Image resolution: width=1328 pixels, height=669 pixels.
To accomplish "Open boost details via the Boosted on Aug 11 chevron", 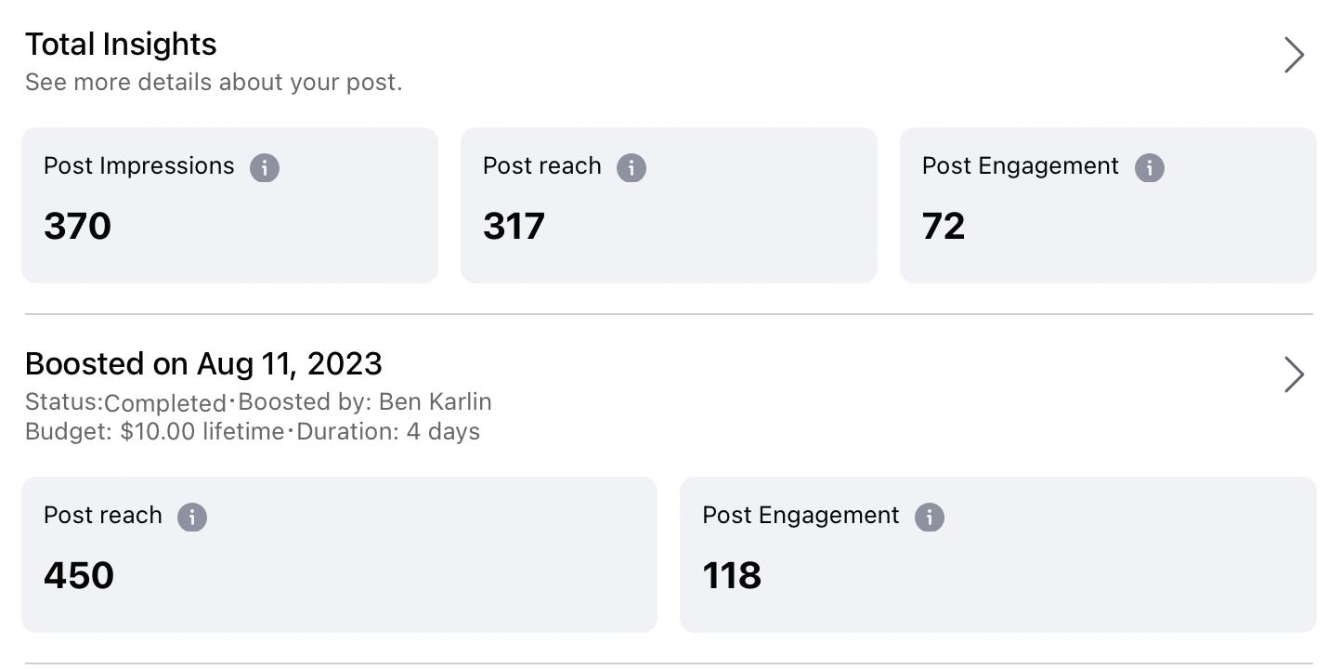I will point(1294,374).
